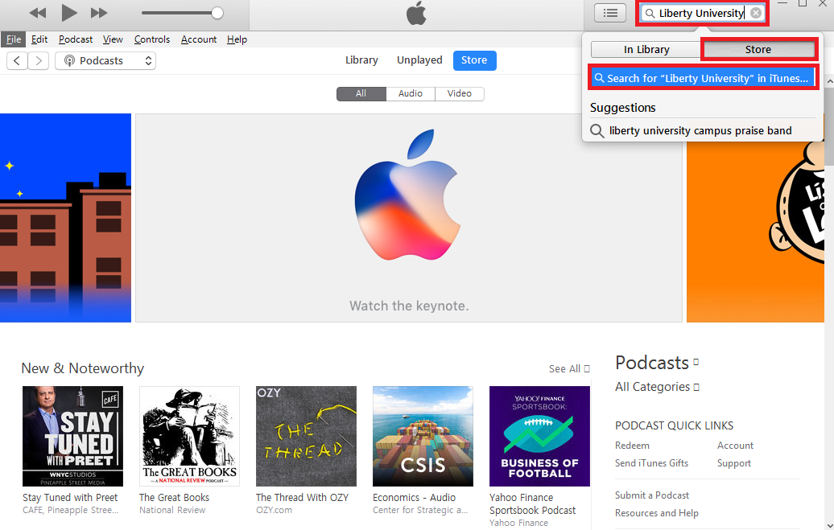Image resolution: width=834 pixels, height=530 pixels.
Task: Click the Account quick link
Action: pyautogui.click(x=735, y=446)
